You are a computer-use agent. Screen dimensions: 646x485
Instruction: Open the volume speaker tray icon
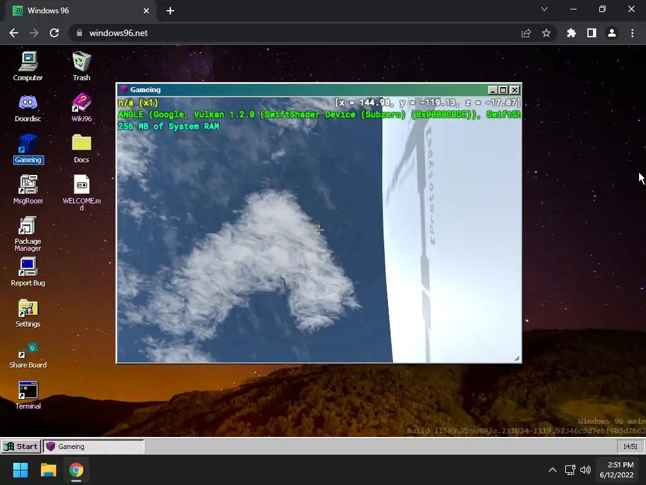point(585,470)
